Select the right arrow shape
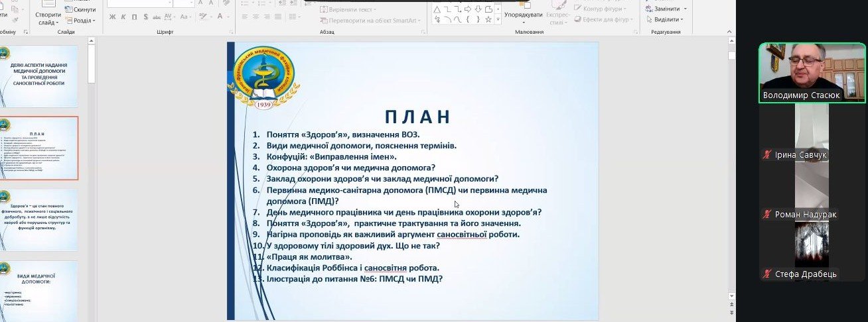 coord(468,9)
